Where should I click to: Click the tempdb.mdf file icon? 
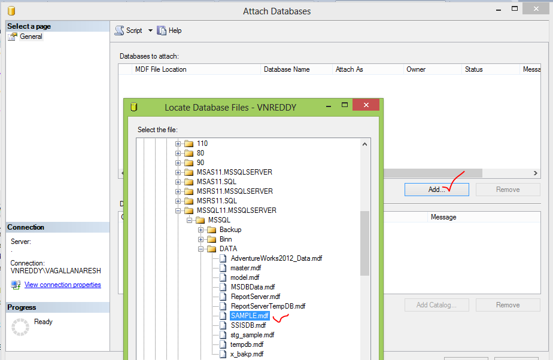click(223, 344)
